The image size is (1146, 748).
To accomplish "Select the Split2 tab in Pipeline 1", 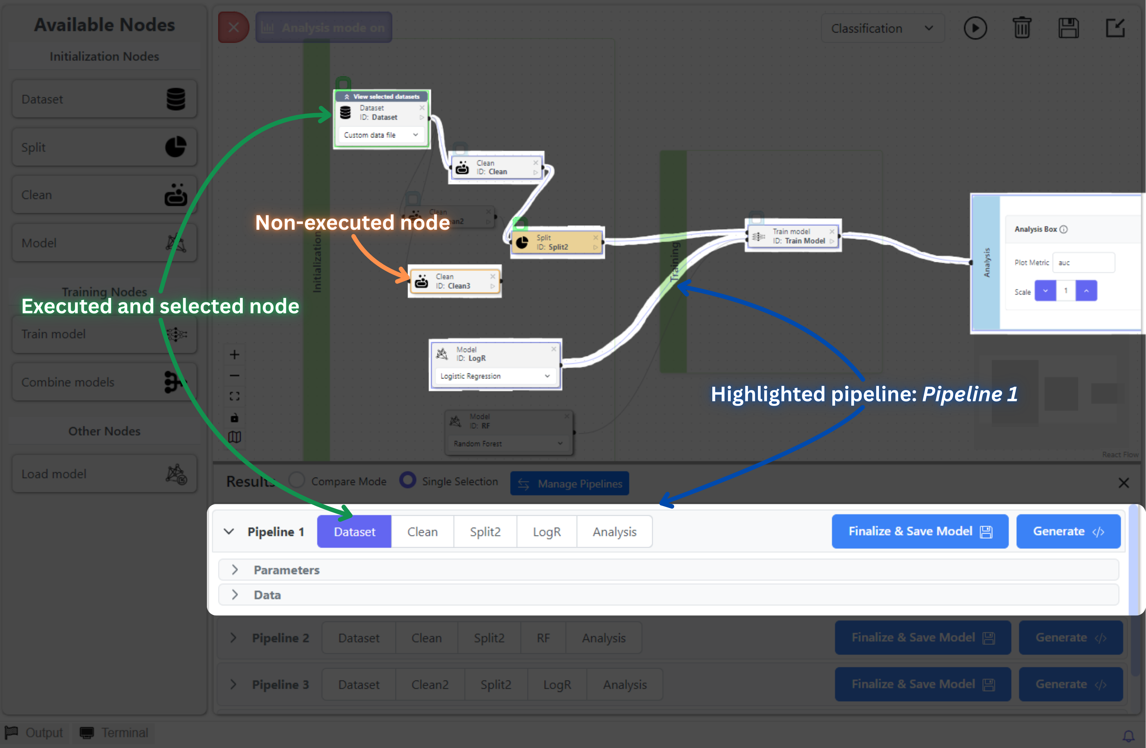I will tap(485, 531).
